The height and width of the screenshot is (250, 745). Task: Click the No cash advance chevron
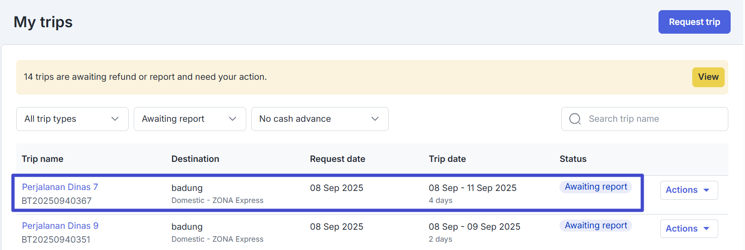pos(375,119)
